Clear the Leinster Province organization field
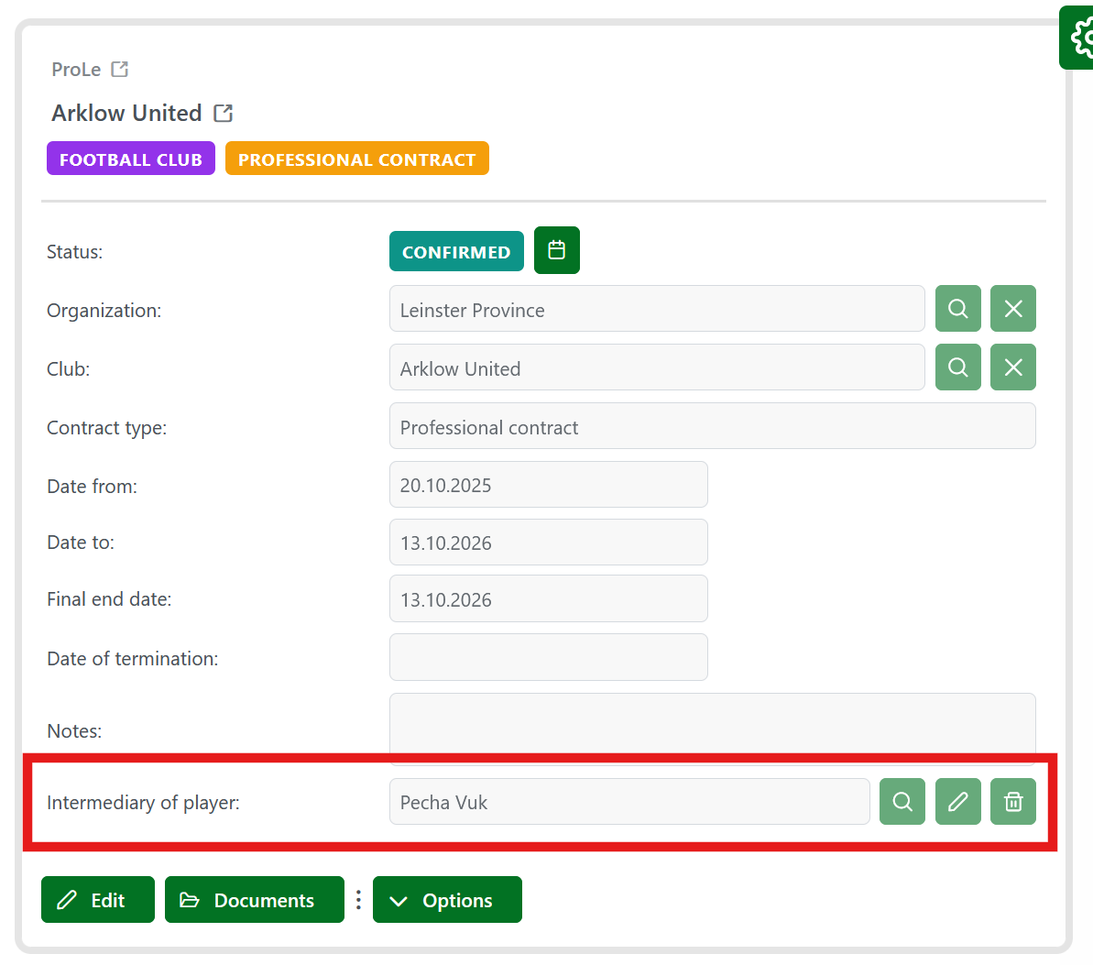Screen dimensions: 1093x965 tap(1012, 309)
